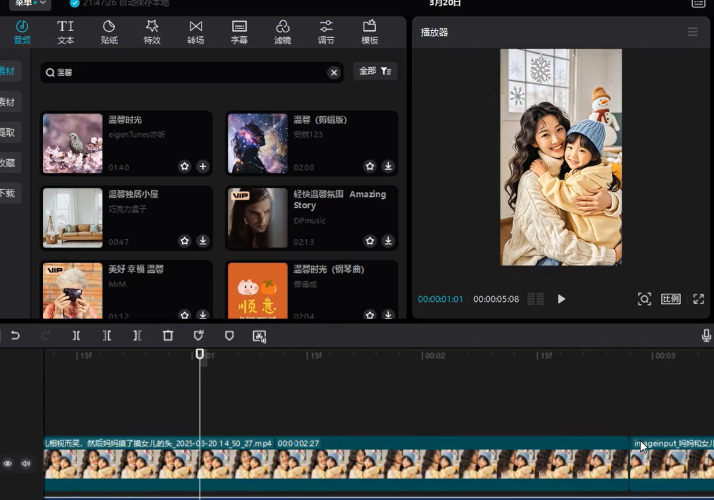
Task: Switch to the 字幕 captions tab
Action: 239,32
